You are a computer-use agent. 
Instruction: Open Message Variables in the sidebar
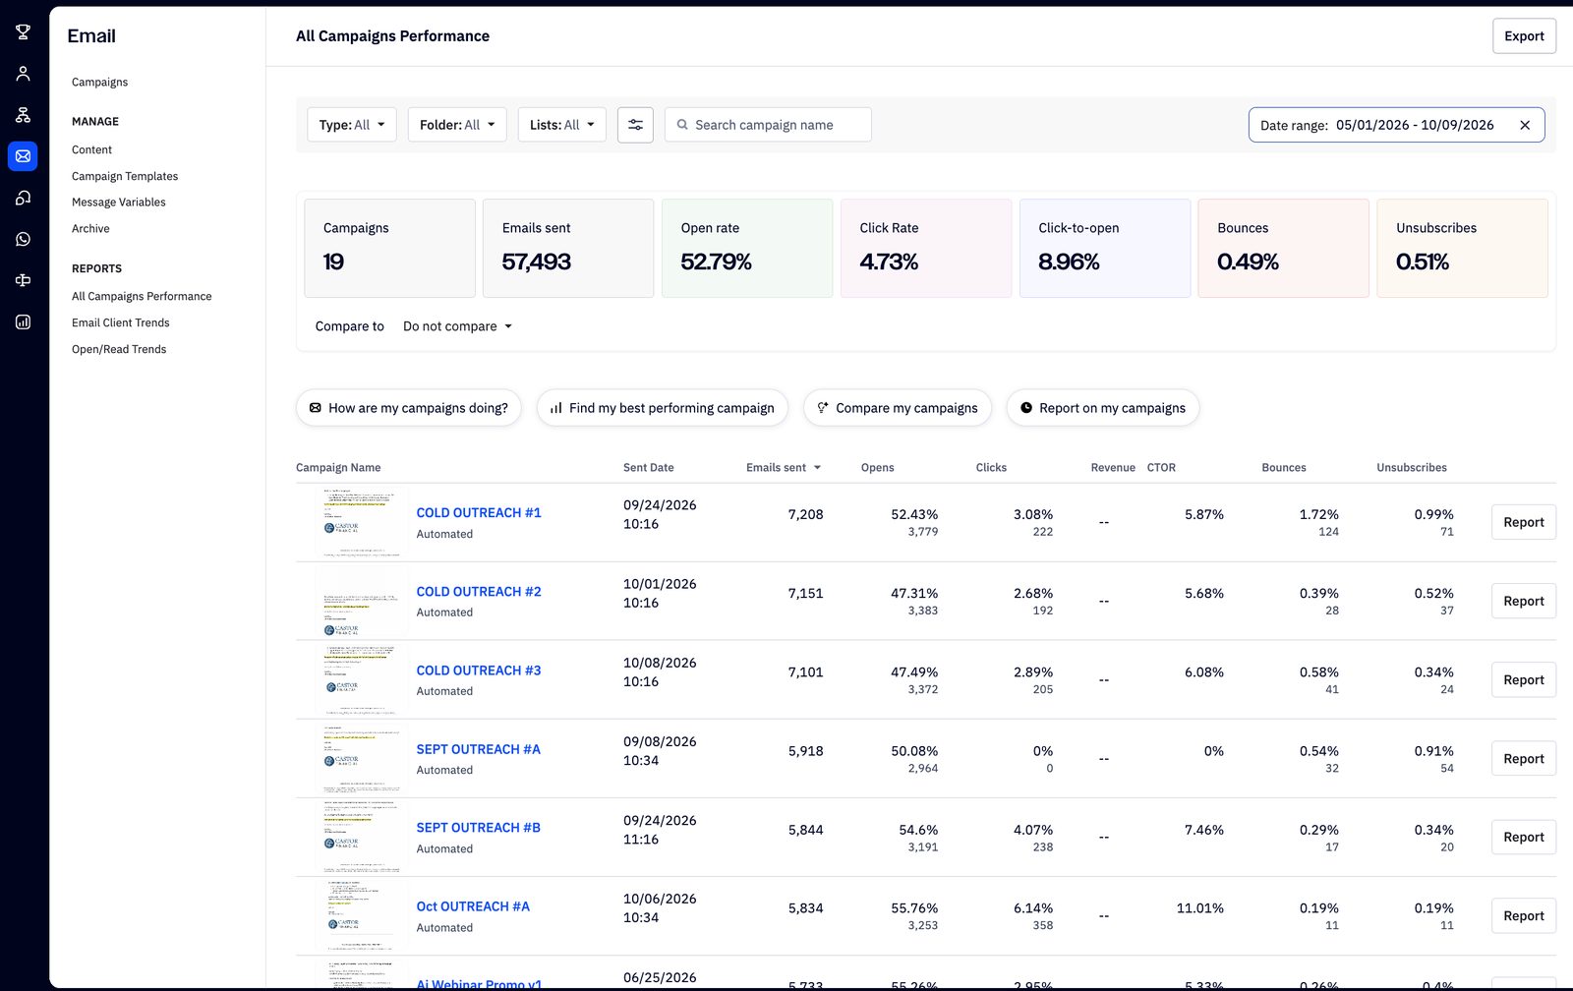click(118, 203)
